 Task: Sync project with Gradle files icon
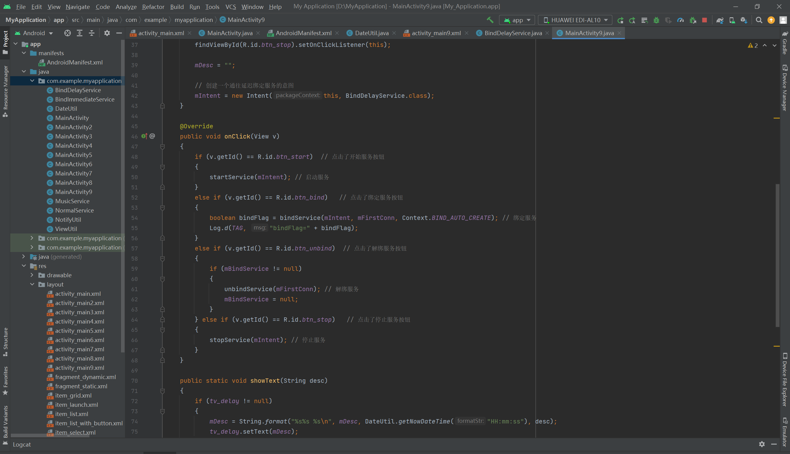pyautogui.click(x=720, y=20)
